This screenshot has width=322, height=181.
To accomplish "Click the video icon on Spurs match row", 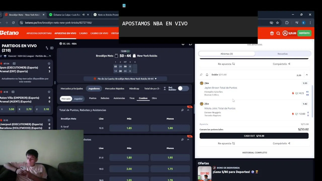I will pyautogui.click(x=14, y=64).
